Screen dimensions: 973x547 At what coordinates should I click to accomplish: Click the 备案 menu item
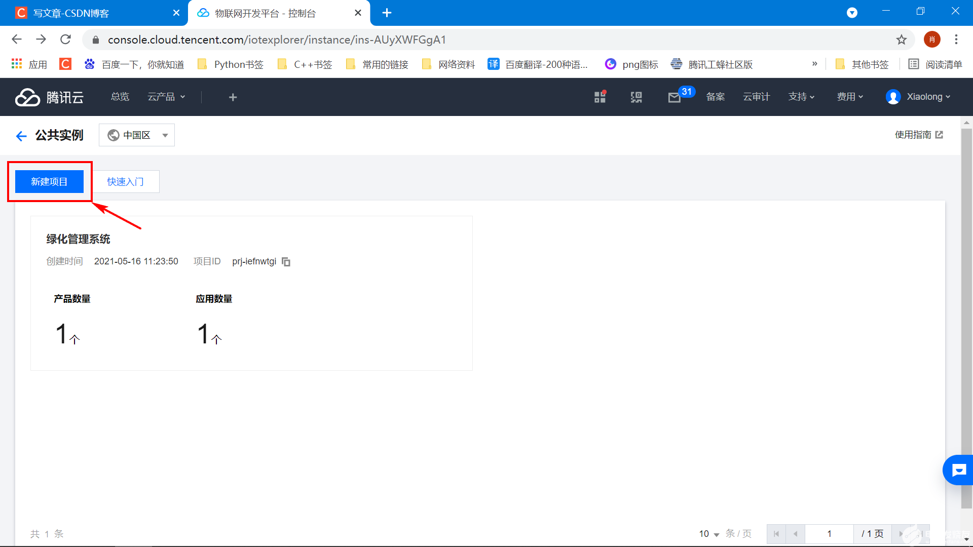pos(717,96)
